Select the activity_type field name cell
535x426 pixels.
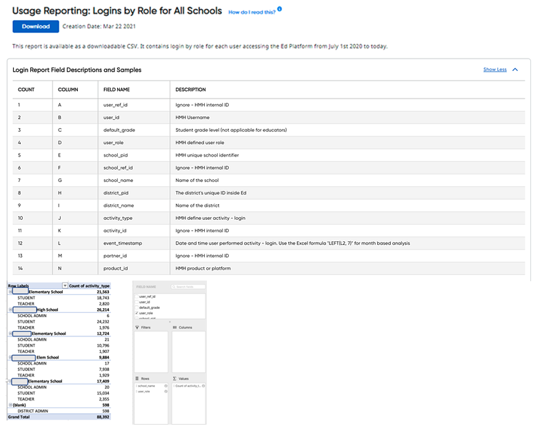(x=118, y=219)
